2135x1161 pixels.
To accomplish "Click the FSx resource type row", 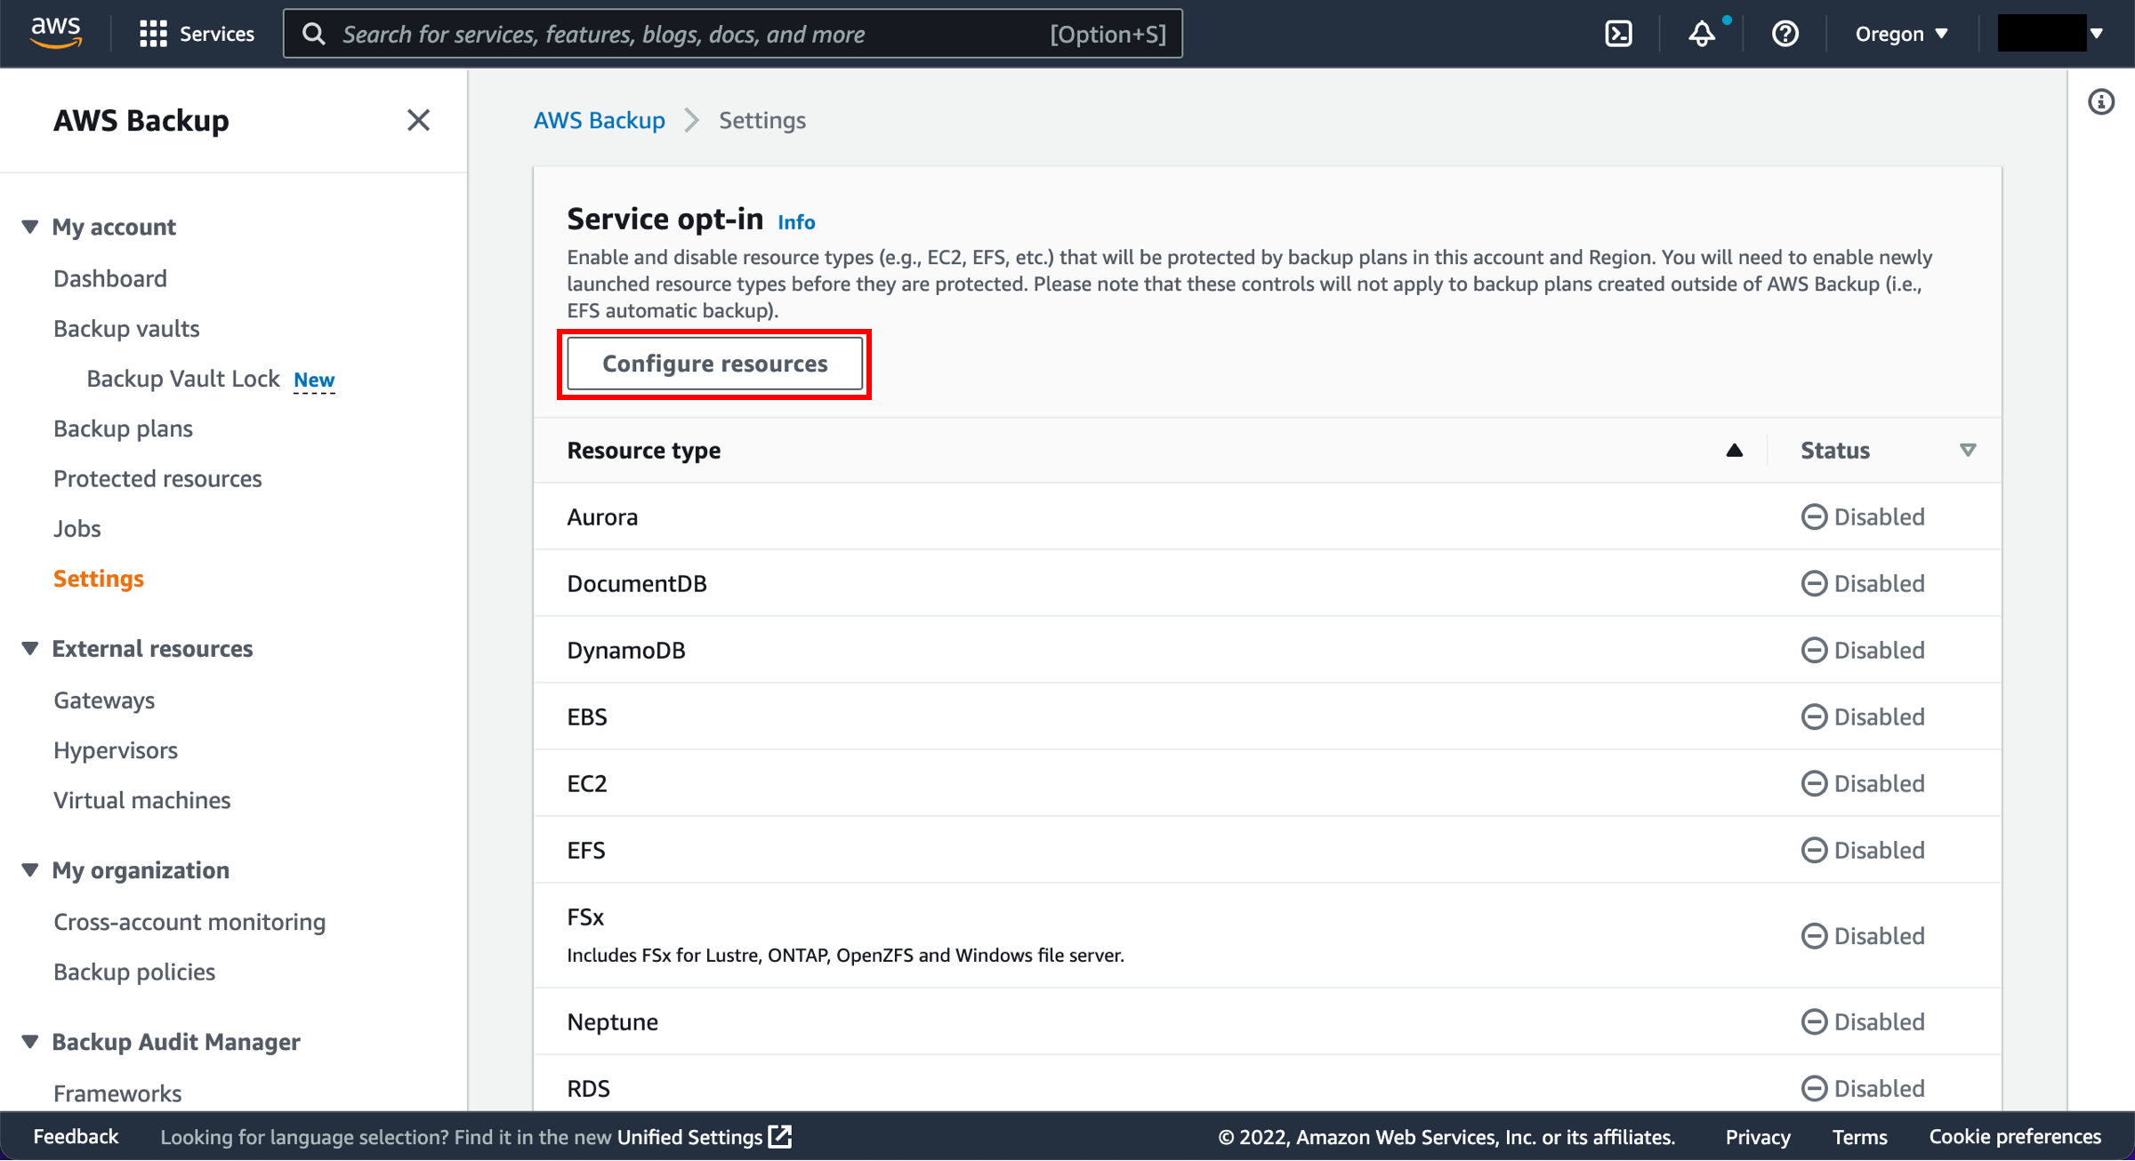I will pyautogui.click(x=1268, y=935).
